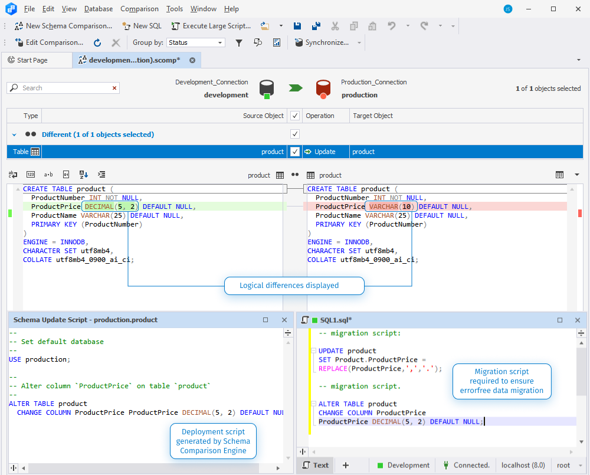Refresh the comparison results
The width and height of the screenshot is (590, 475).
(97, 42)
